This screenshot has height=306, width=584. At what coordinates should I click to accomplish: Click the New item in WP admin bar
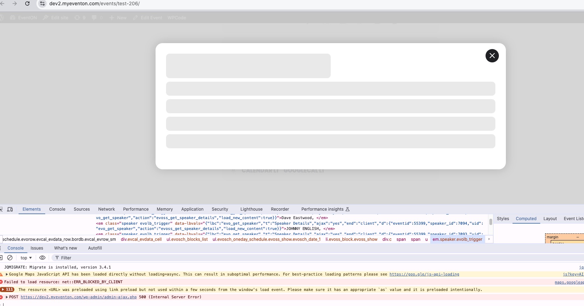point(118,18)
